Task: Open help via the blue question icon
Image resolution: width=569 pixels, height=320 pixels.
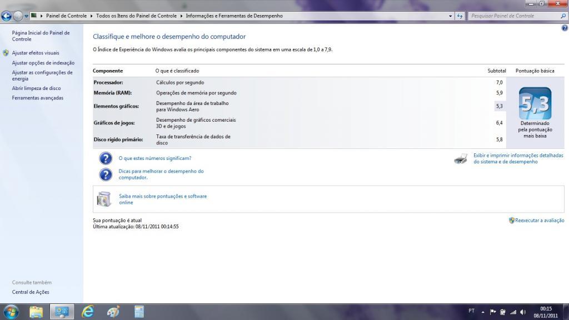Action: (565, 28)
